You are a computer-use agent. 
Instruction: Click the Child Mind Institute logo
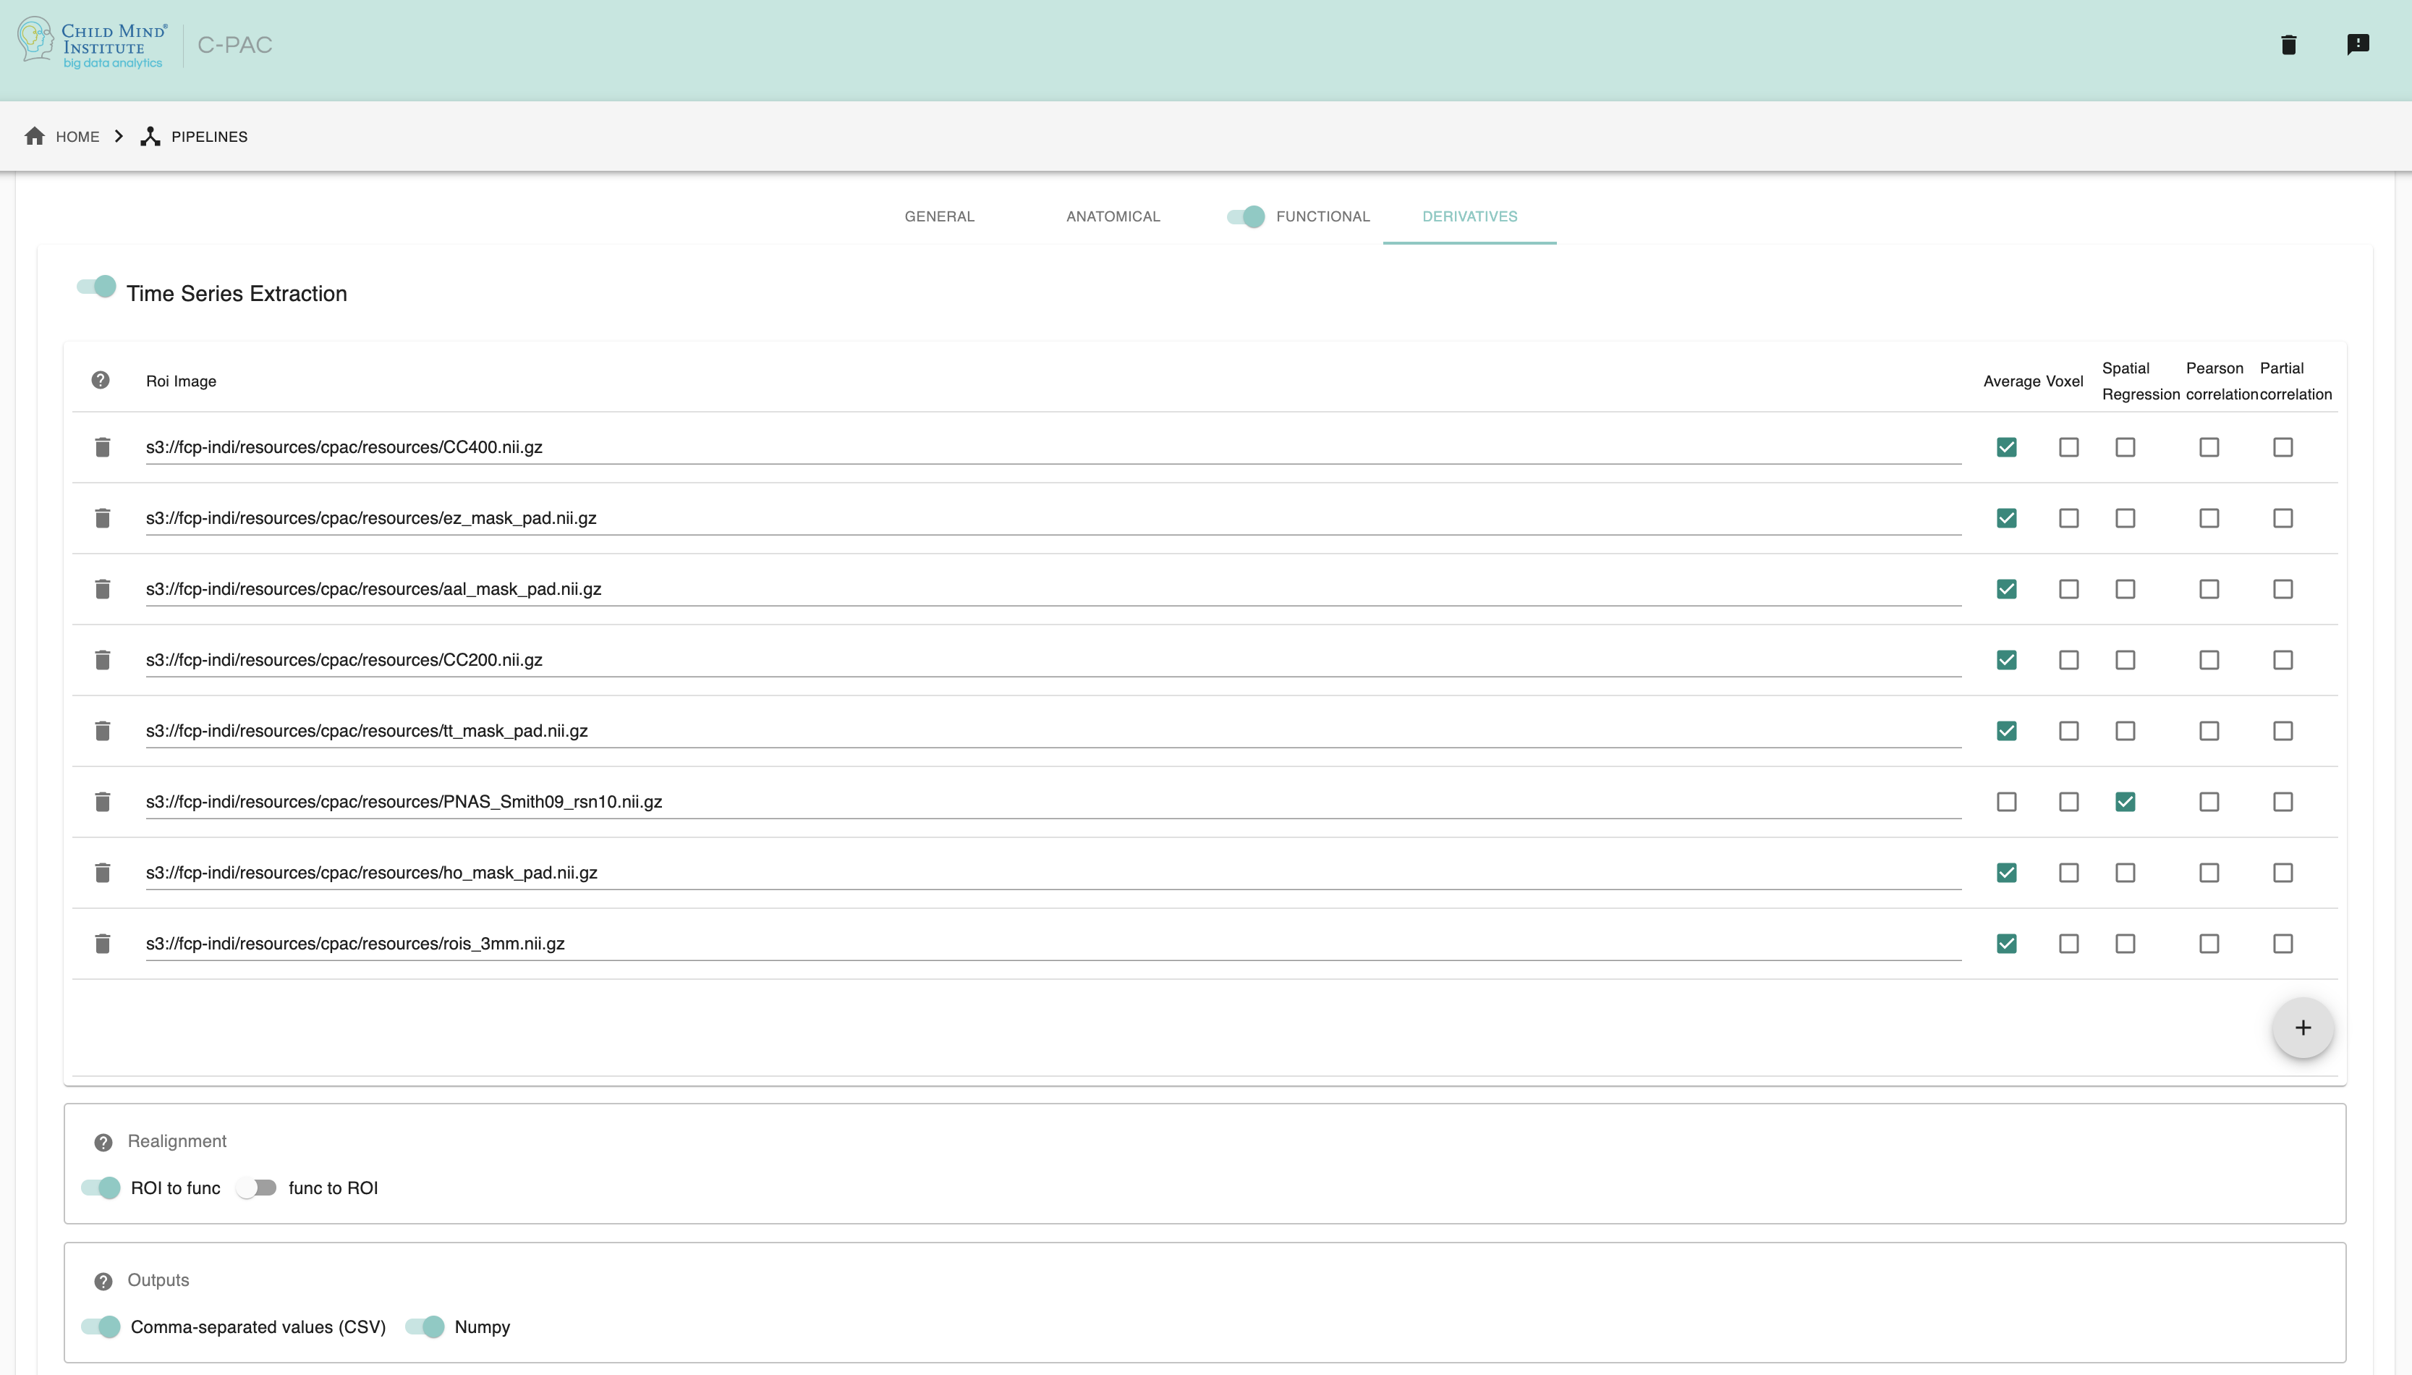point(92,44)
